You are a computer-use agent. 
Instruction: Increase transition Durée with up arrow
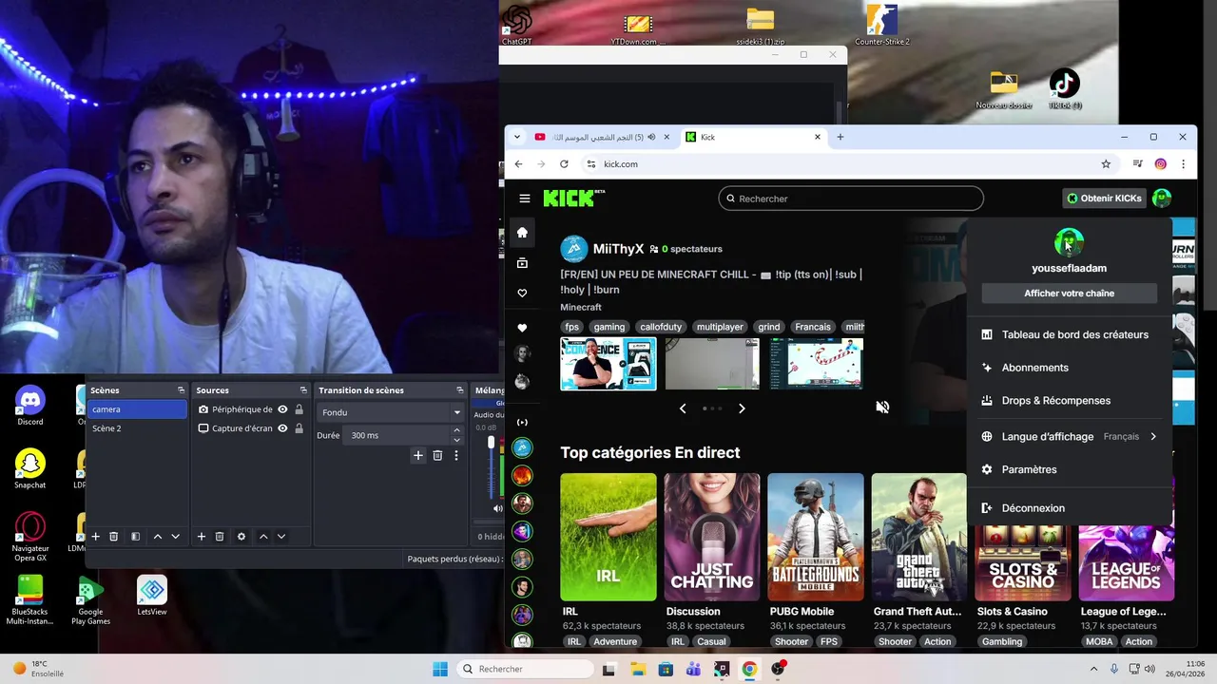pos(456,431)
